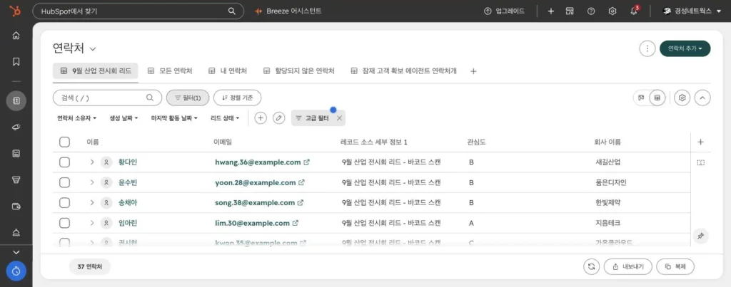This screenshot has width=731, height=287.
Task: Switch to the 모든 연락처 tab
Action: click(170, 71)
